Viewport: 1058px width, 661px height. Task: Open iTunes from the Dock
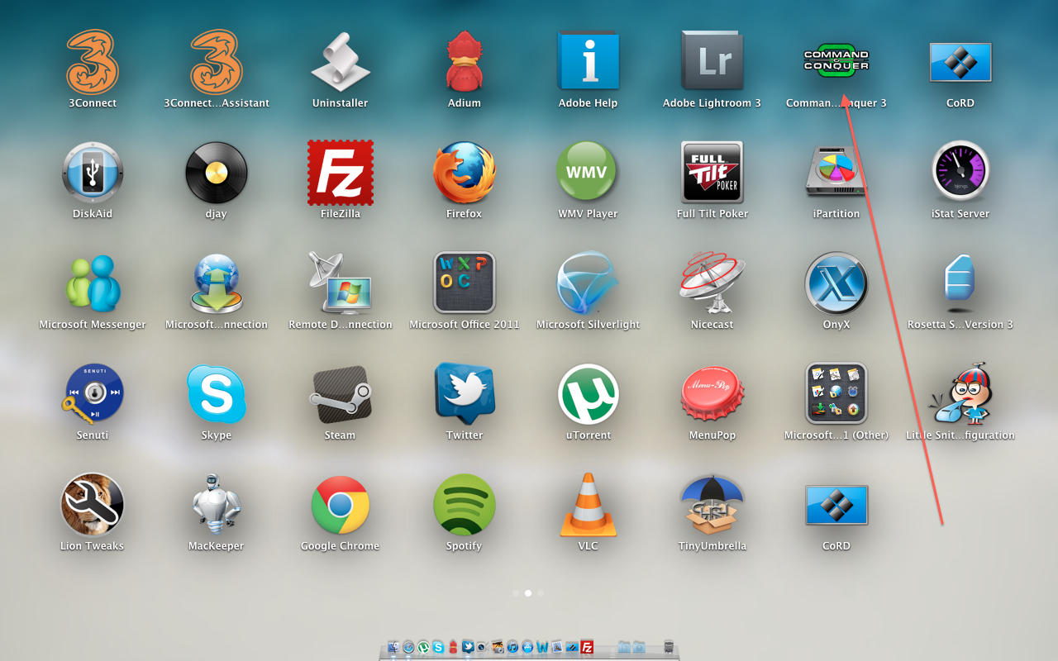click(x=512, y=647)
